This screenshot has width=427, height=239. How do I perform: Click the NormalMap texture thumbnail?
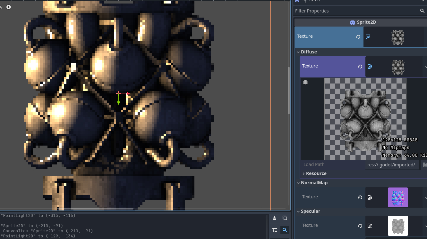397,197
